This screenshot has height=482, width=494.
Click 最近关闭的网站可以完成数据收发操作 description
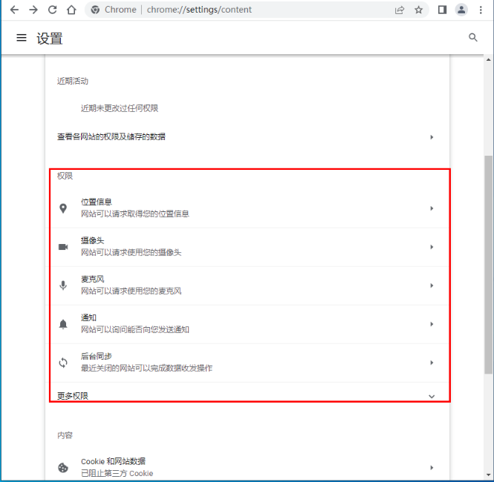(146, 369)
